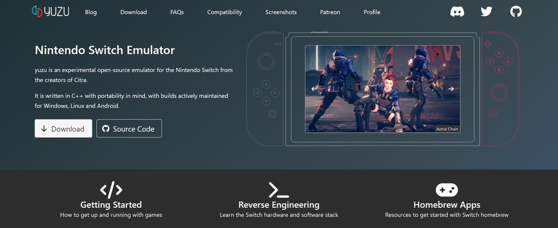The width and height of the screenshot is (558, 228).
Task: Open the Screenshots navigation link
Action: coord(281,12)
